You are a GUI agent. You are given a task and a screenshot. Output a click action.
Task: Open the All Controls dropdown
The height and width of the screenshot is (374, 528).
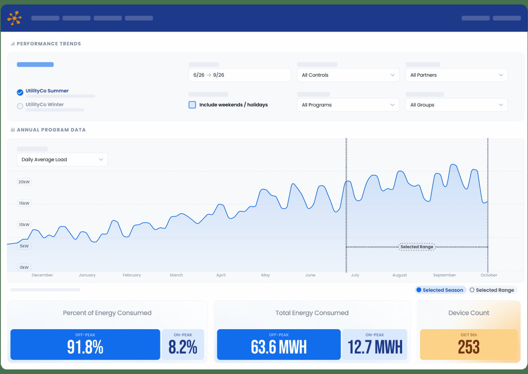click(x=348, y=75)
